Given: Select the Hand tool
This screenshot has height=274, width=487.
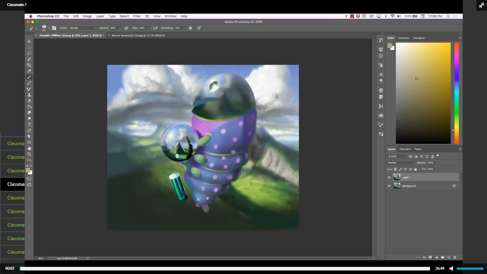Looking at the screenshot, I should point(29,148).
